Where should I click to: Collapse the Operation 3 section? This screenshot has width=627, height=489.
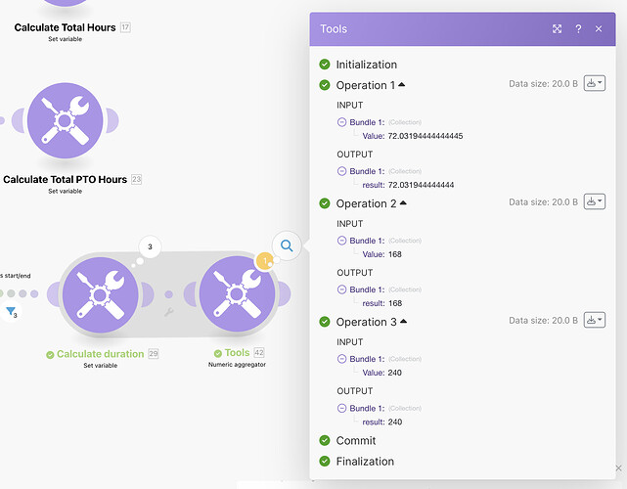402,322
